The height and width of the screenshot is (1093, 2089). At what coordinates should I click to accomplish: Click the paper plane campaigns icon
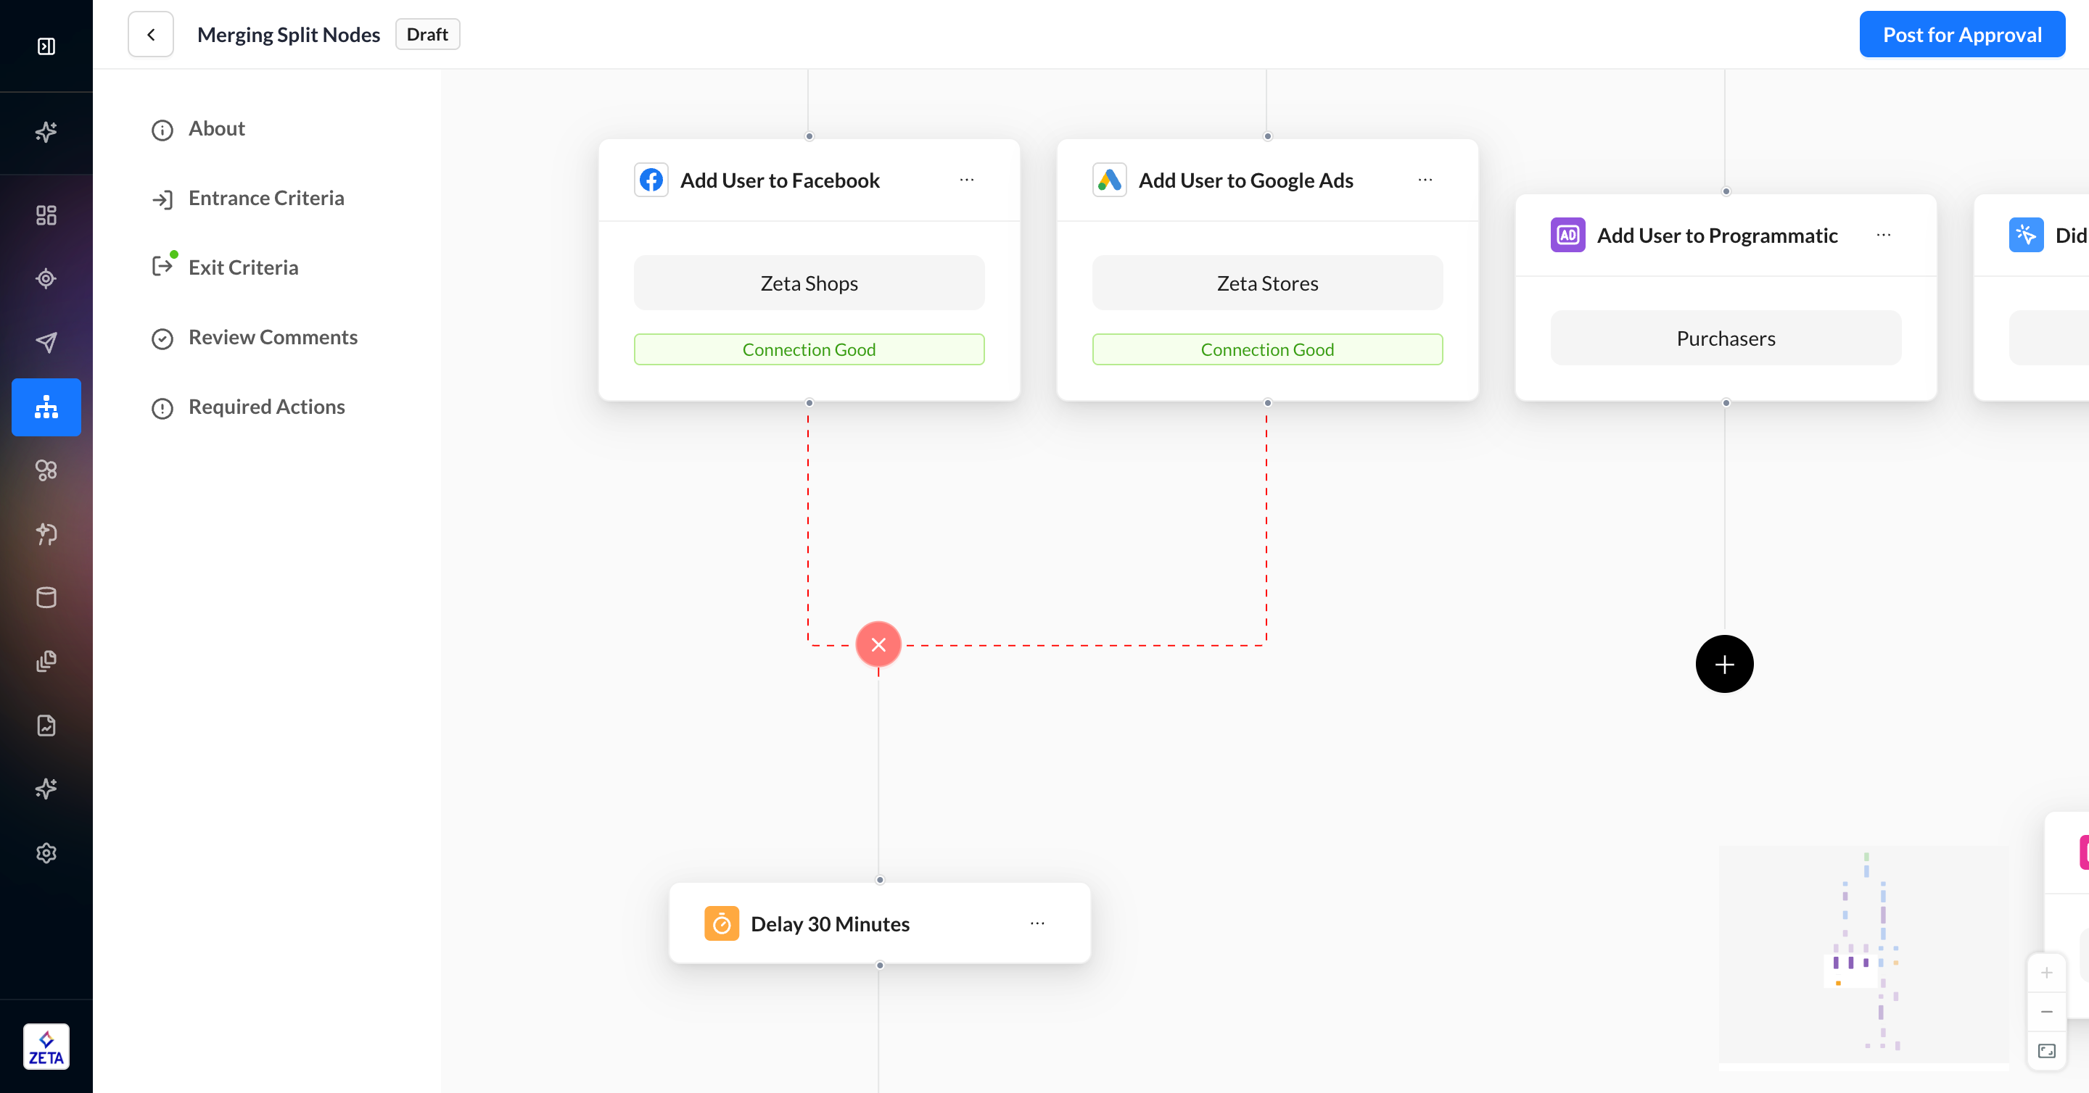click(46, 343)
